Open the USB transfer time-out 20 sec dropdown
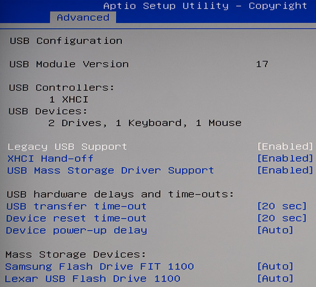The width and height of the screenshot is (316, 287). [x=282, y=206]
